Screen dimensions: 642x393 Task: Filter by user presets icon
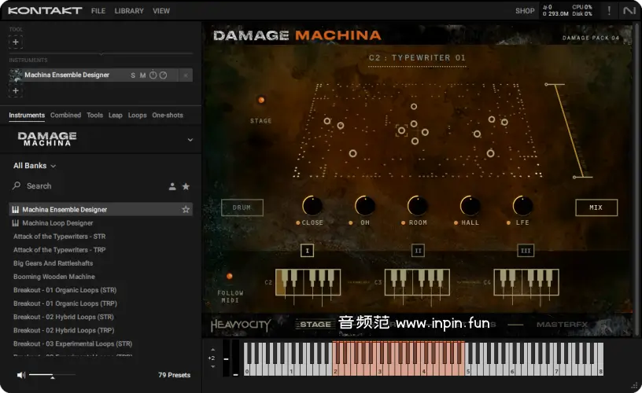coord(172,186)
